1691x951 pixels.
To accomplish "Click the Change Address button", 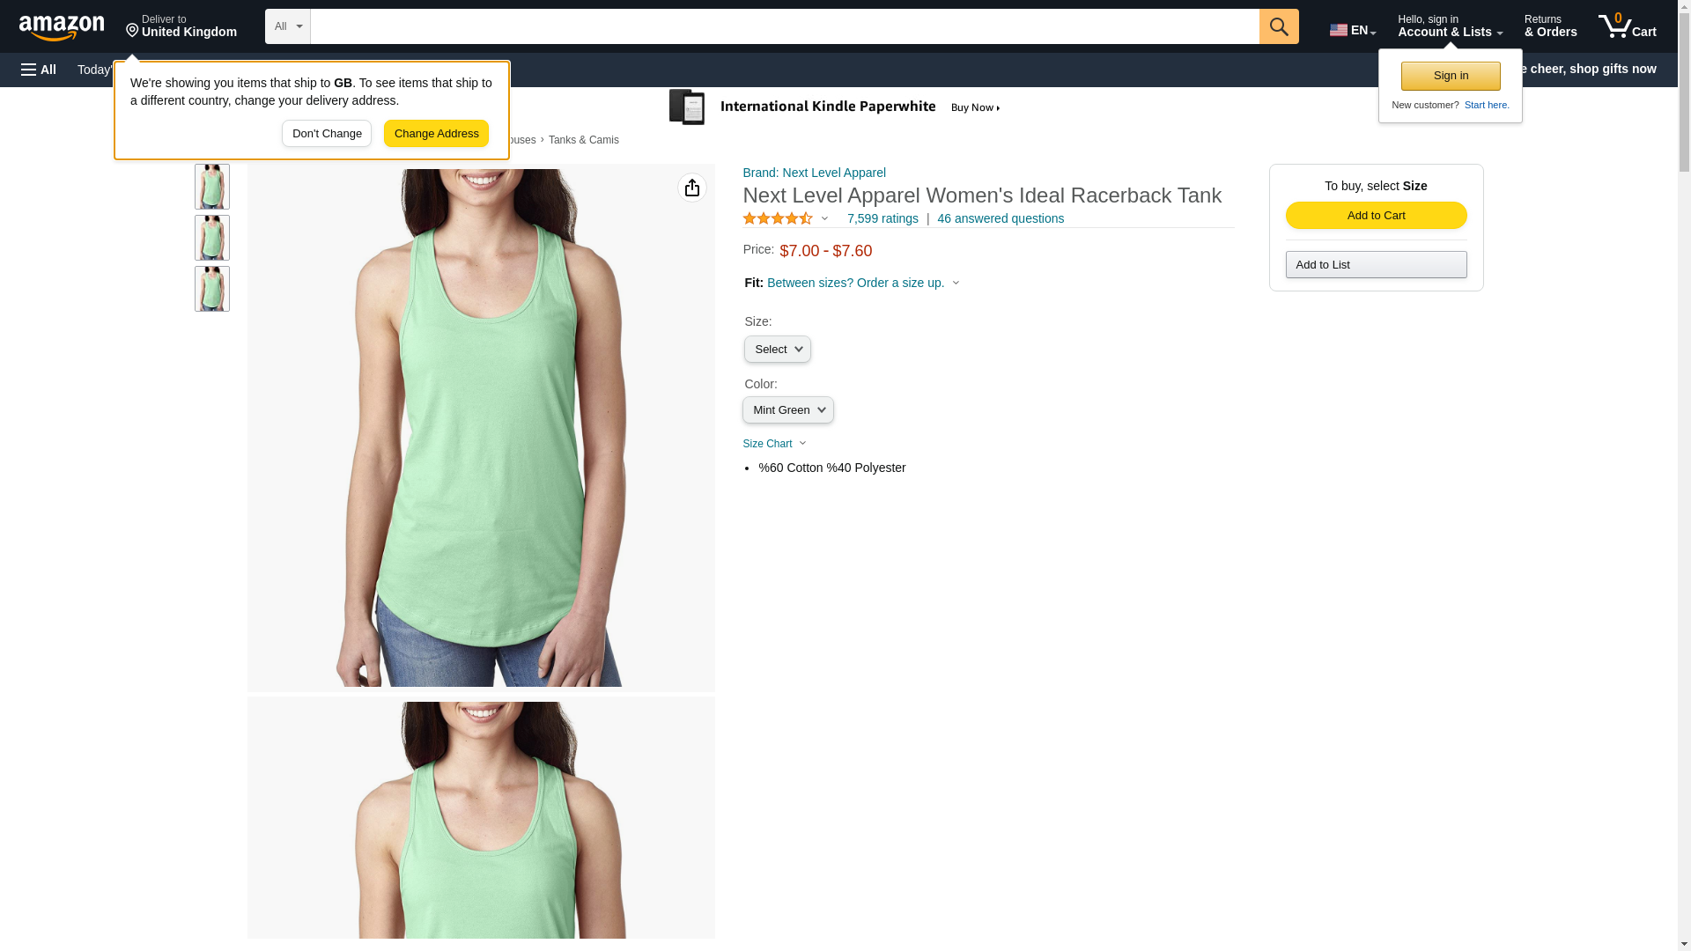I will tap(436, 134).
